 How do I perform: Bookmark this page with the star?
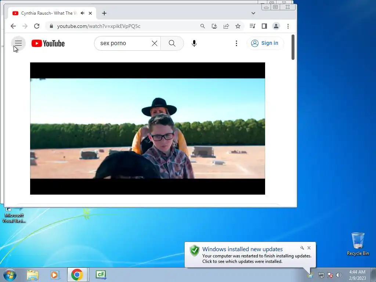[x=238, y=26]
